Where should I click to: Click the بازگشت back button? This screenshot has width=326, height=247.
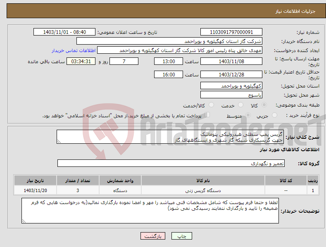153,236
